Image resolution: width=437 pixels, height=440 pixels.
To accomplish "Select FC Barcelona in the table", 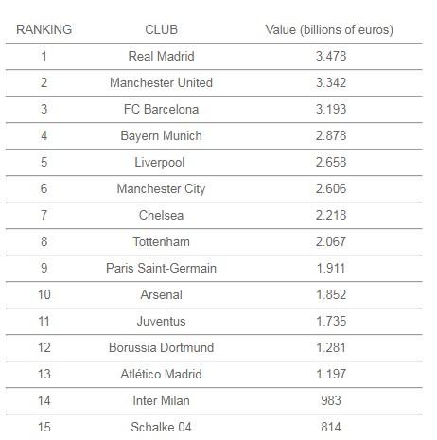I will pos(161,109).
